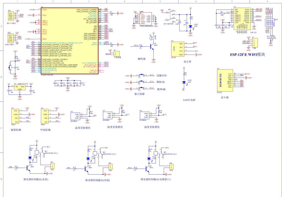Click the JD2 SWD download header

pos(10,38)
